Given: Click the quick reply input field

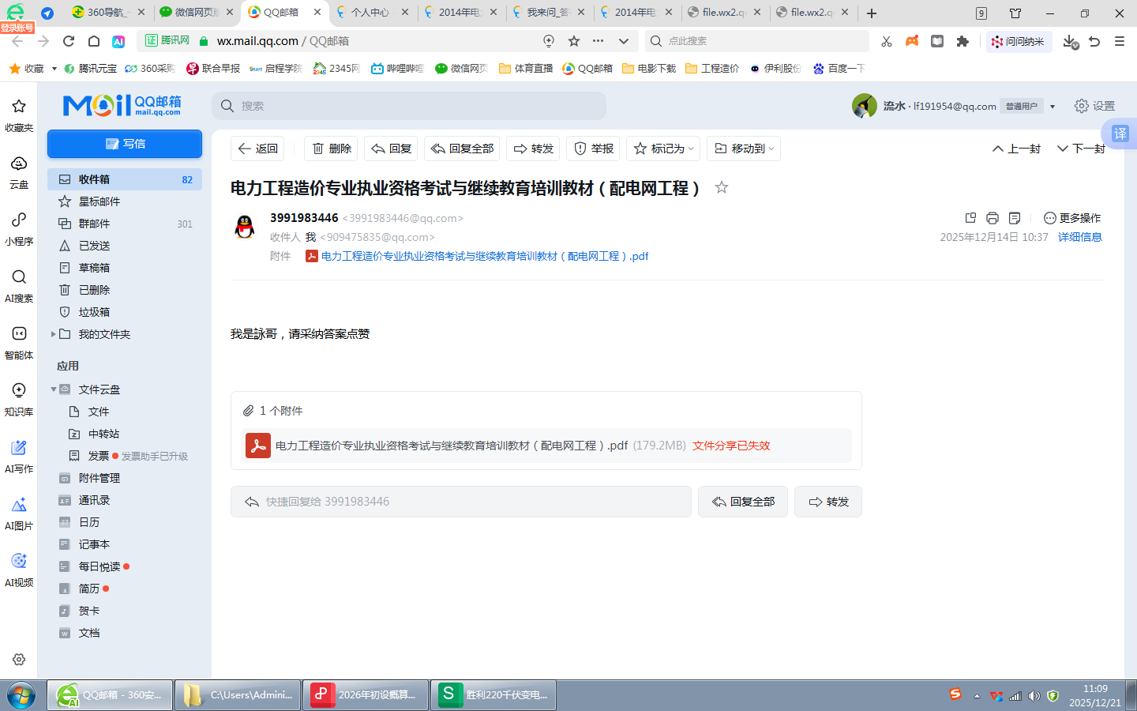Looking at the screenshot, I should 460,501.
